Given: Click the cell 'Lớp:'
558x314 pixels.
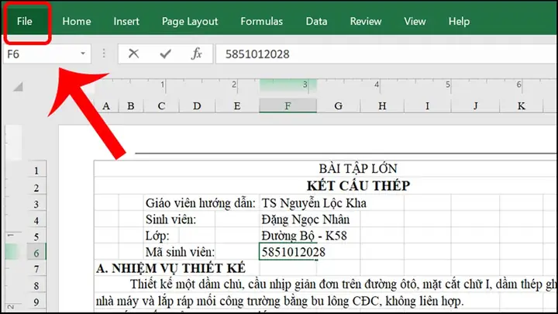Looking at the screenshot, I should (157, 236).
